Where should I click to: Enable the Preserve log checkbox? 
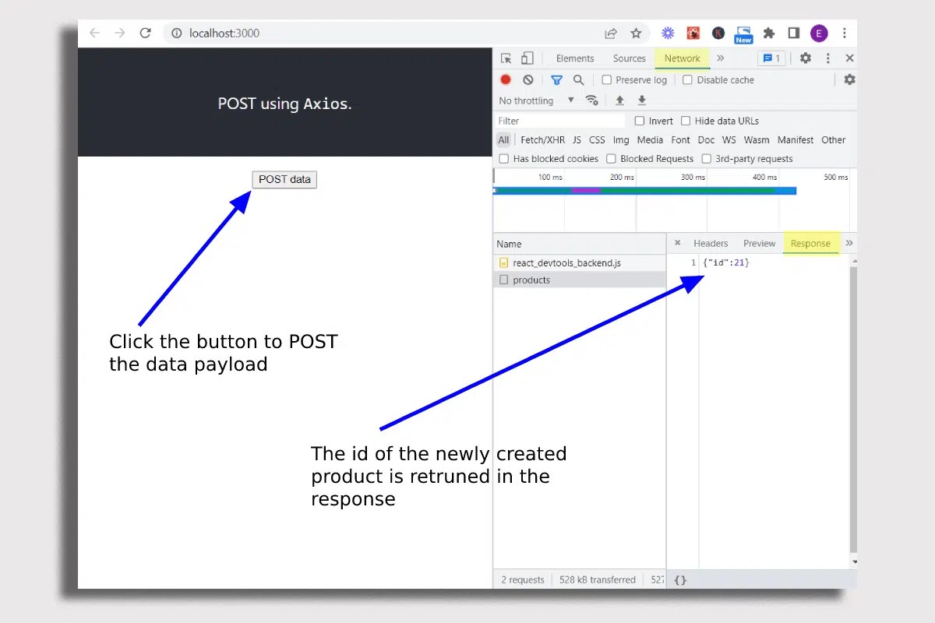(605, 79)
